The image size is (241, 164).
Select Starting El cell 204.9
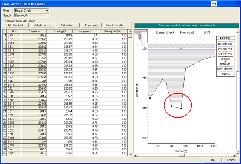pos(59,149)
